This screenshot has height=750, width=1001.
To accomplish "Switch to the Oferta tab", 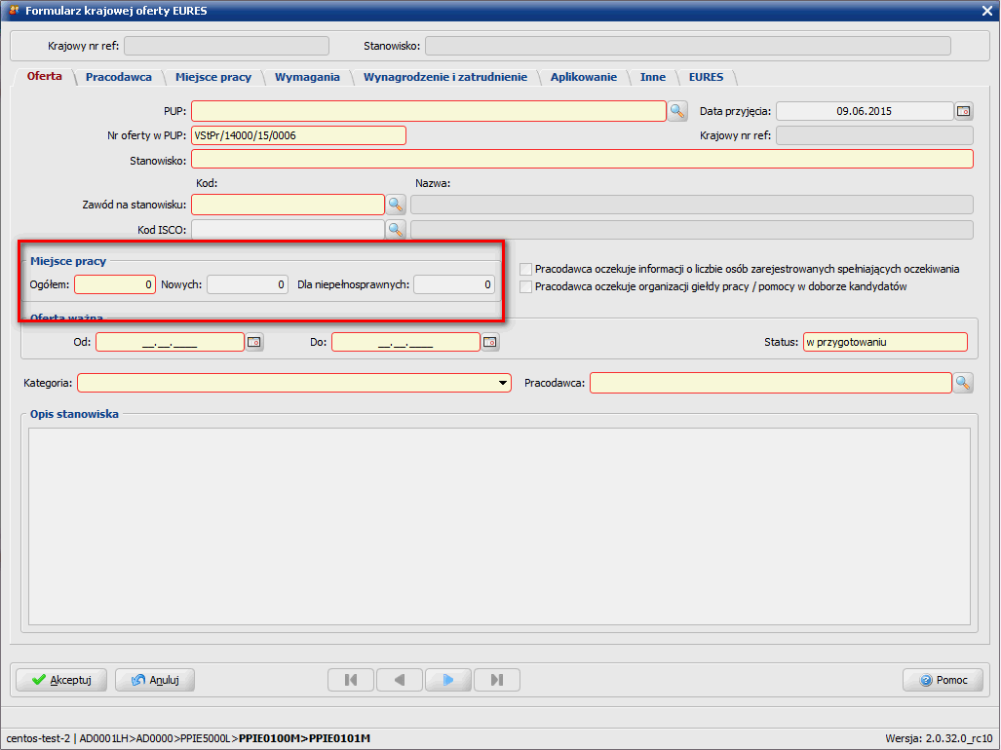I will click(44, 76).
